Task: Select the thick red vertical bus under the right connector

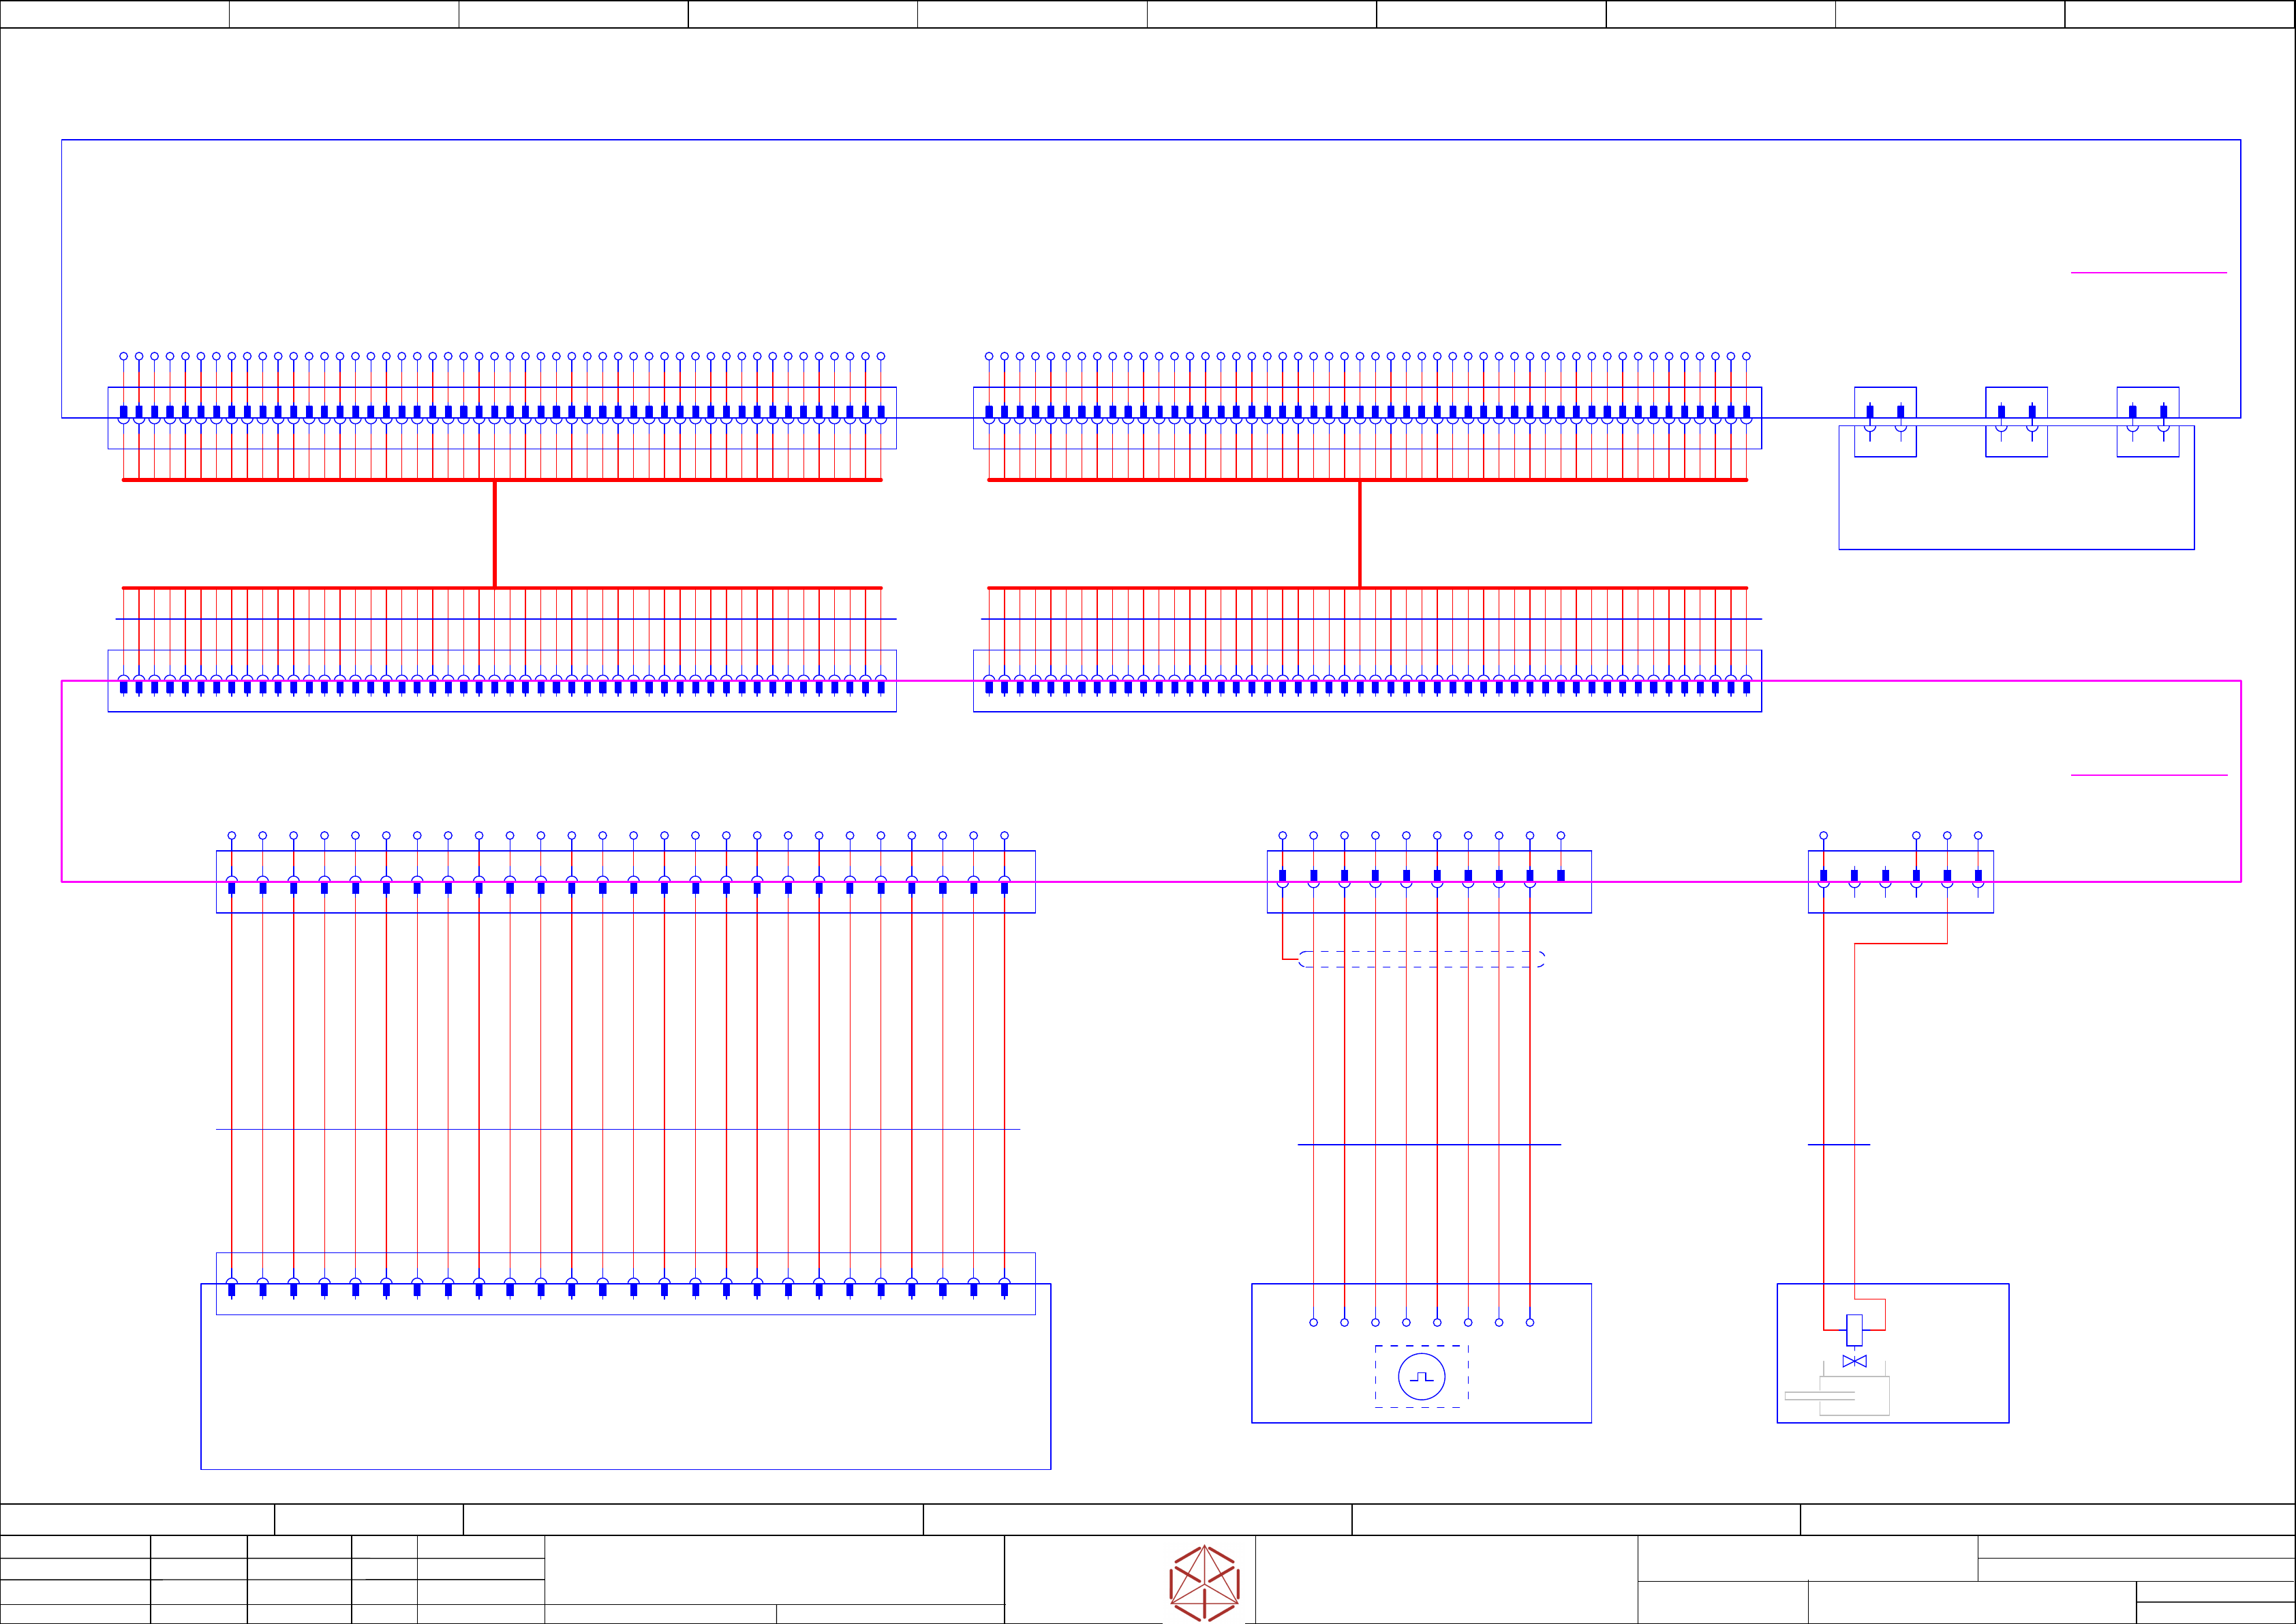Action: (1360, 535)
